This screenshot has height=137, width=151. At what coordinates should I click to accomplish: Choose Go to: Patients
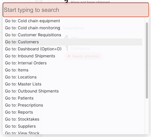[73, 98]
